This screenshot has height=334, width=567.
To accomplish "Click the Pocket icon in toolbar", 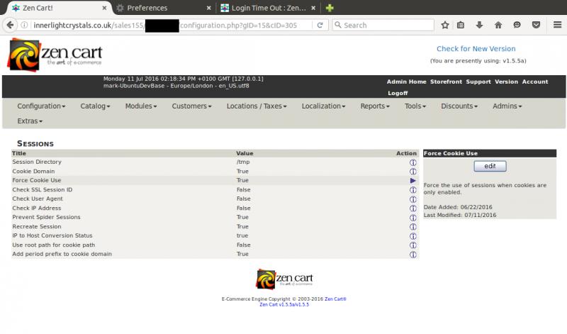I will pos(536,25).
